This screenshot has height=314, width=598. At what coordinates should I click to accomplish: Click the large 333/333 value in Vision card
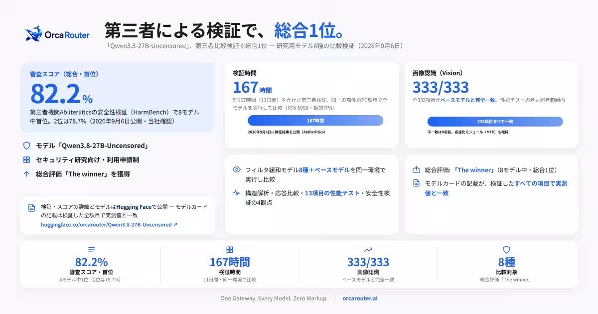pos(441,88)
